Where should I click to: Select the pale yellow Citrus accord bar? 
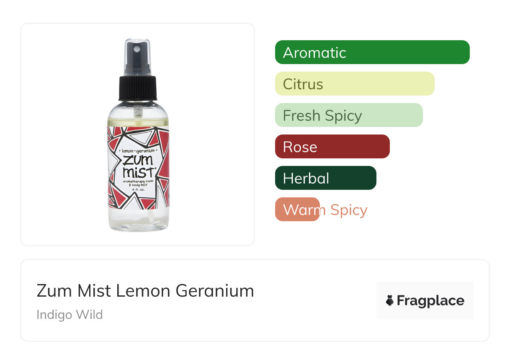click(x=354, y=84)
